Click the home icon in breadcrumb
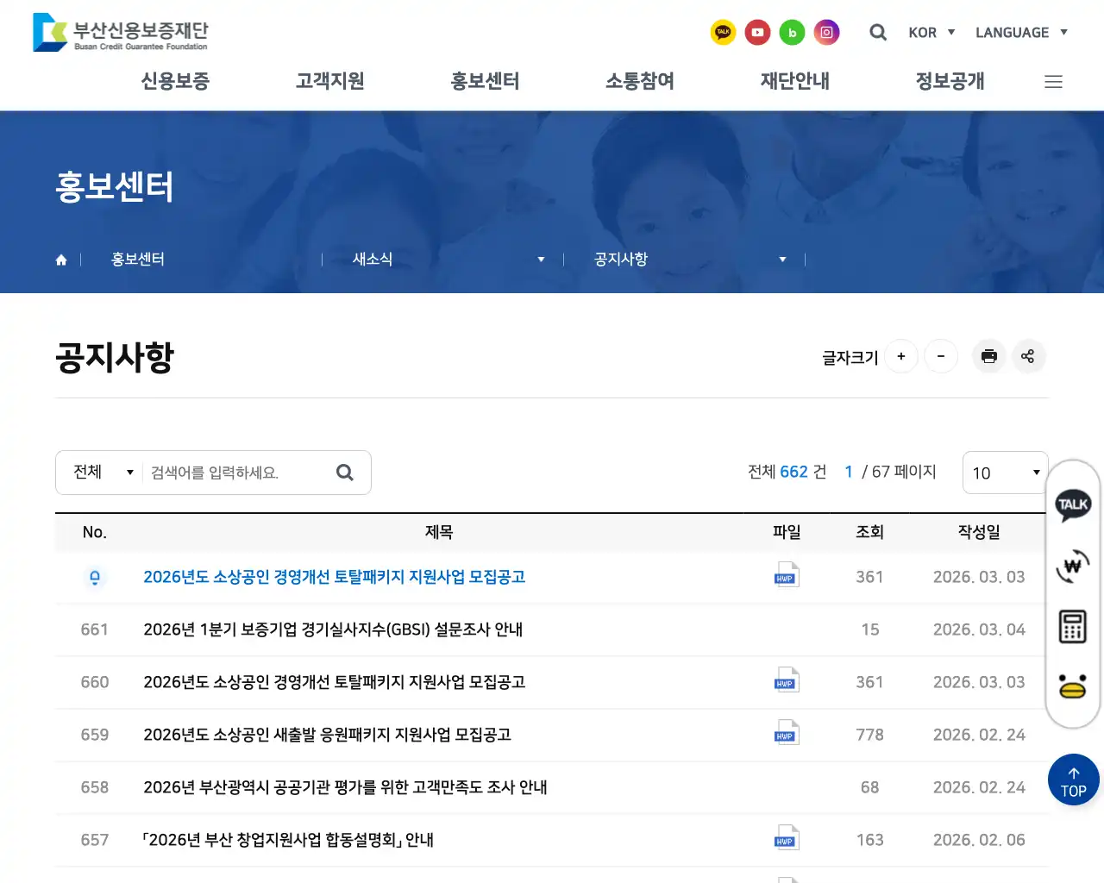This screenshot has width=1104, height=883. click(61, 260)
